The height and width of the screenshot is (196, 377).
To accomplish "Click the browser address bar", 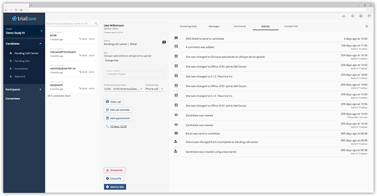I will coord(196,10).
